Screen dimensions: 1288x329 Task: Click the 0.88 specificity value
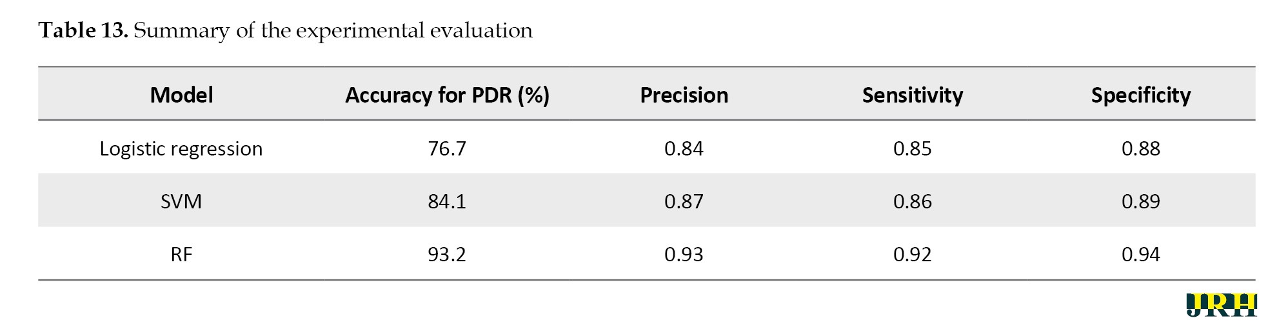pyautogui.click(x=1140, y=149)
